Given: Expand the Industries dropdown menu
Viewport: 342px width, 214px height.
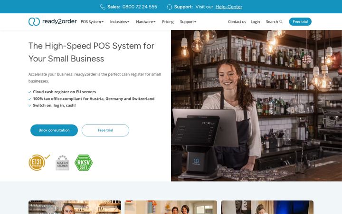Looking at the screenshot, I should (x=120, y=21).
